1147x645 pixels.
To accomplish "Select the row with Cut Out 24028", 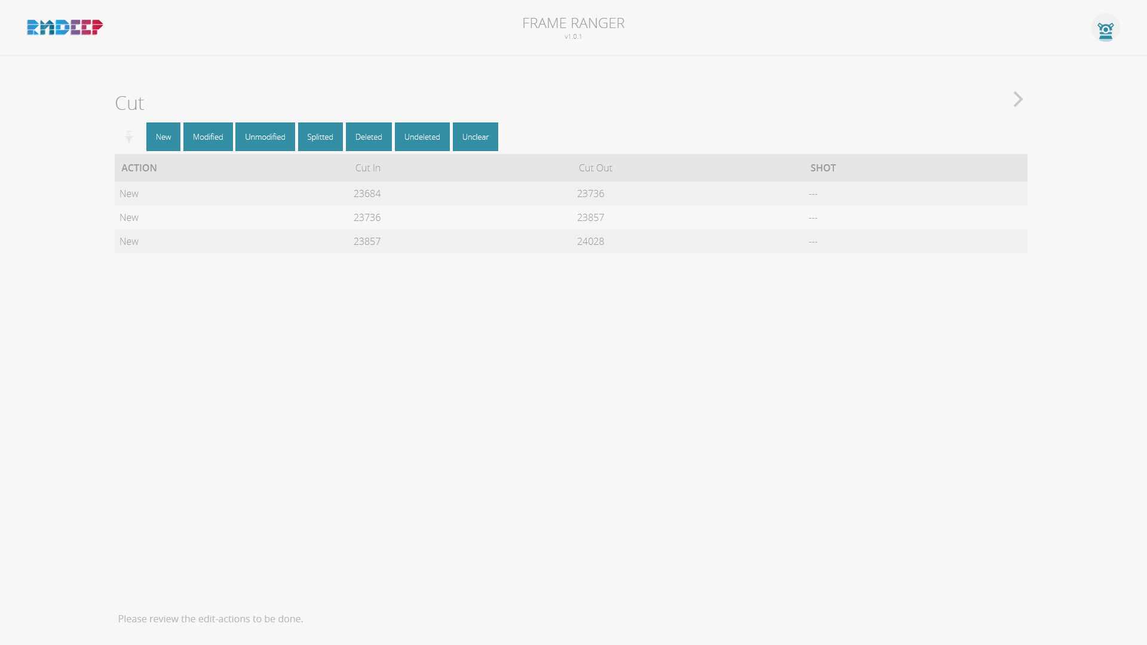I will [590, 241].
